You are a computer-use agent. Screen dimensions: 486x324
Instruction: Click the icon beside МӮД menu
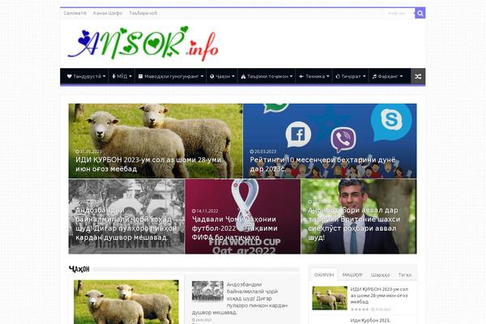tap(113, 76)
